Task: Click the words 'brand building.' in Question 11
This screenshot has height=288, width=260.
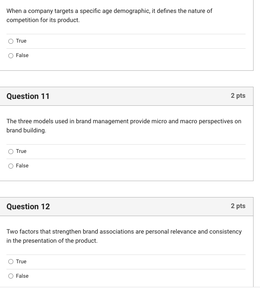Action: pyautogui.click(x=26, y=130)
